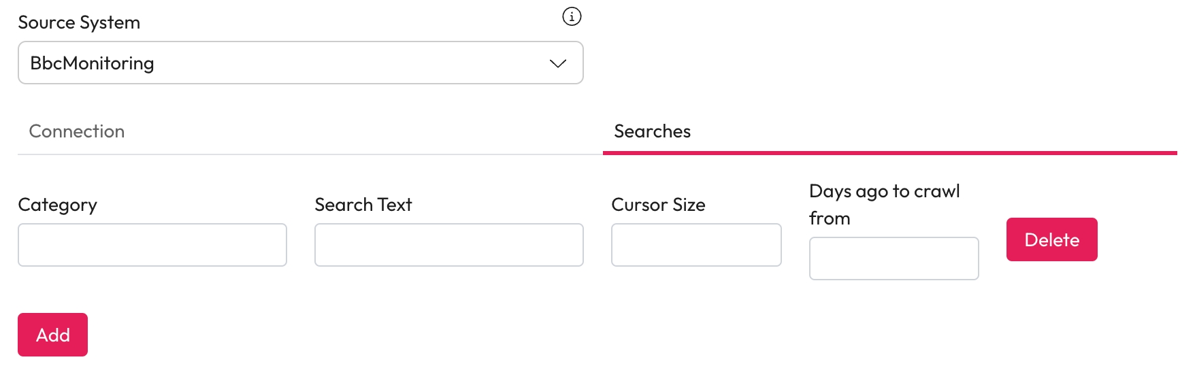Image resolution: width=1195 pixels, height=366 pixels.
Task: Switch to the Connection tab
Action: 77,131
